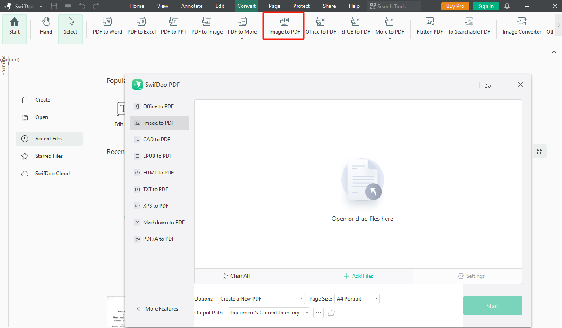Screen dimensions: 562x328
Task: Click the Start home icon
Action: [x=14, y=22]
